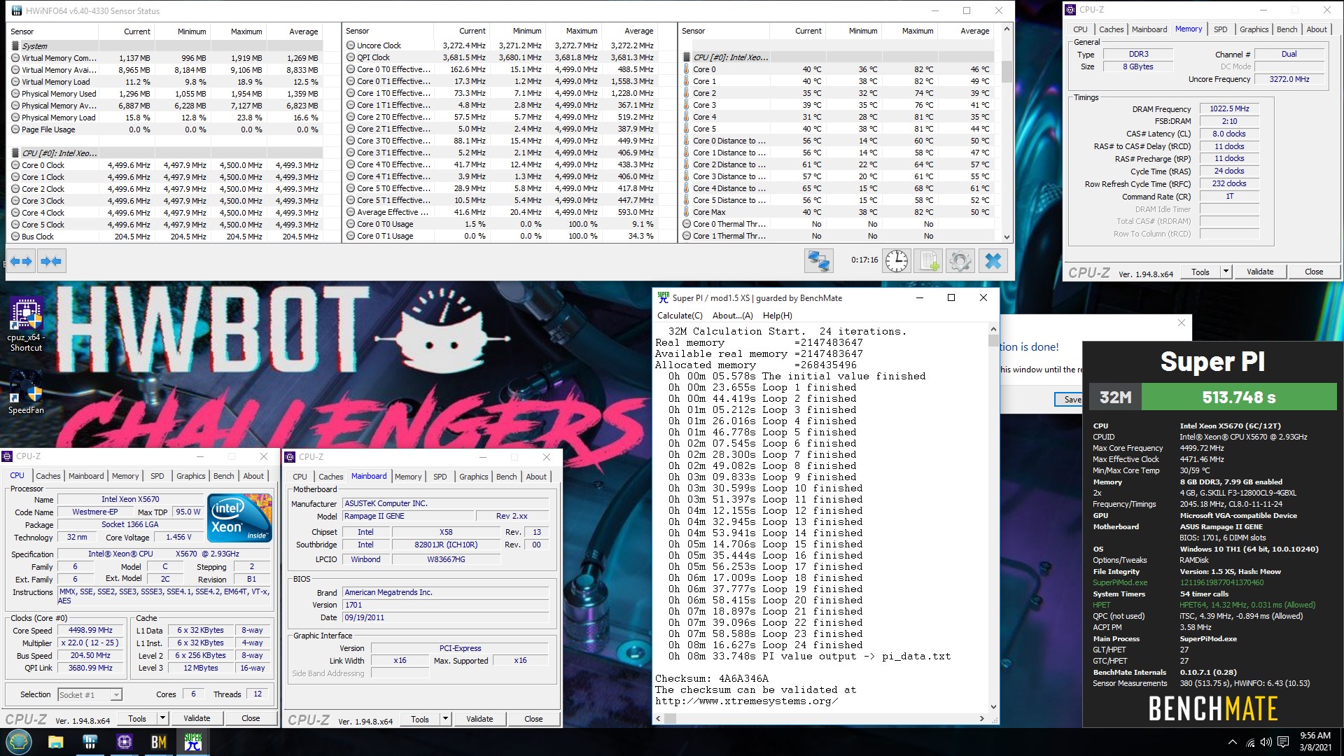
Task: Open About tab in CPU-Z Mainboard window
Action: 536,477
